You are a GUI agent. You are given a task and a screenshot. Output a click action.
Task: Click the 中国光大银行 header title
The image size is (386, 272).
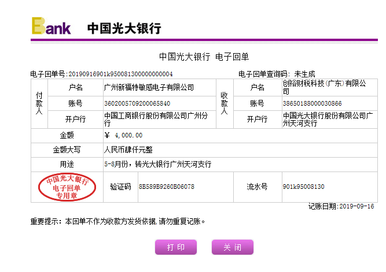pos(124,28)
